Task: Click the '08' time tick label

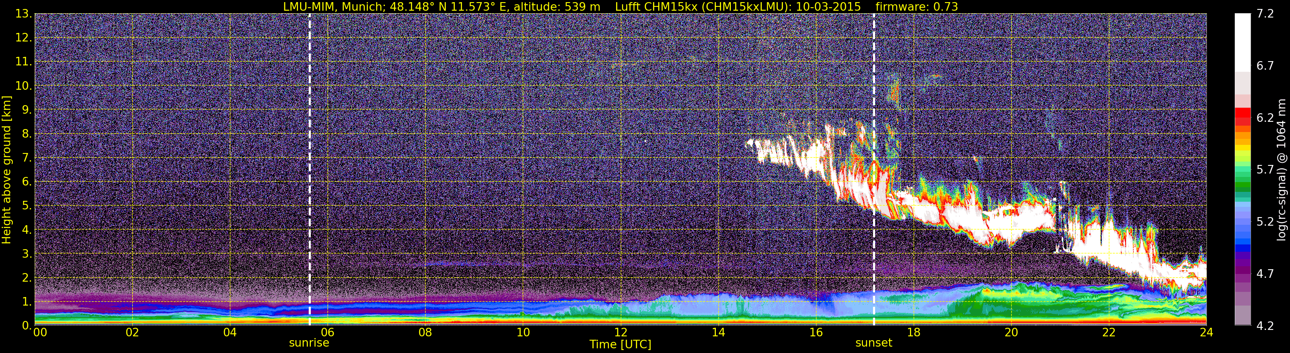Action: pyautogui.click(x=425, y=332)
